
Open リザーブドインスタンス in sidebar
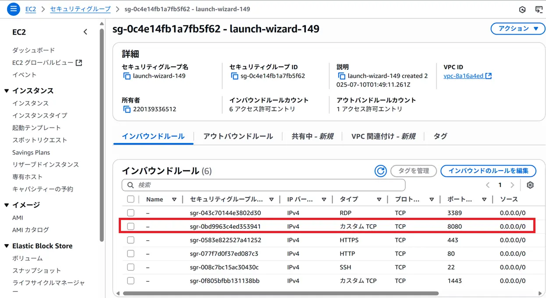pyautogui.click(x=46, y=164)
